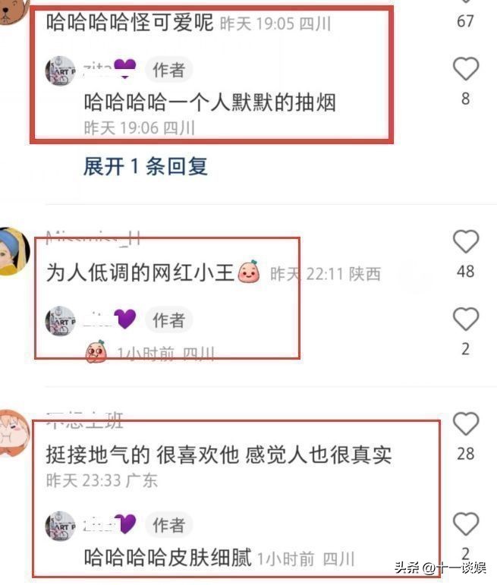The height and width of the screenshot is (585, 497).
Task: Tap the 作者 badge in first reply
Action: [169, 70]
